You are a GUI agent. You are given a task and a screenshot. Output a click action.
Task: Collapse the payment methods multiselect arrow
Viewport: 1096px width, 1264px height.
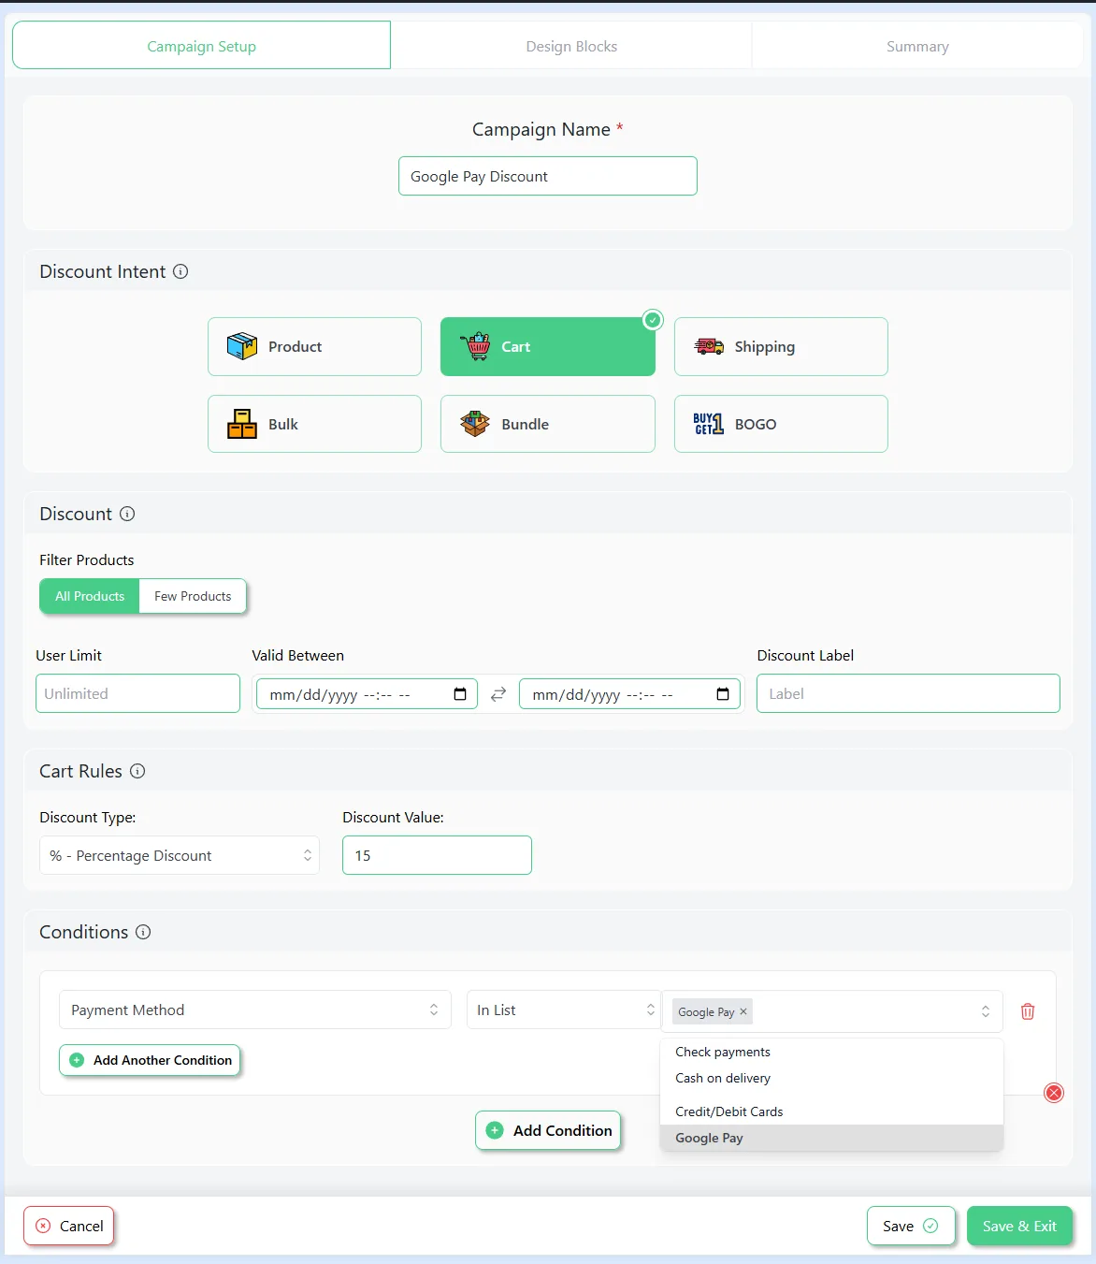coord(985,1011)
